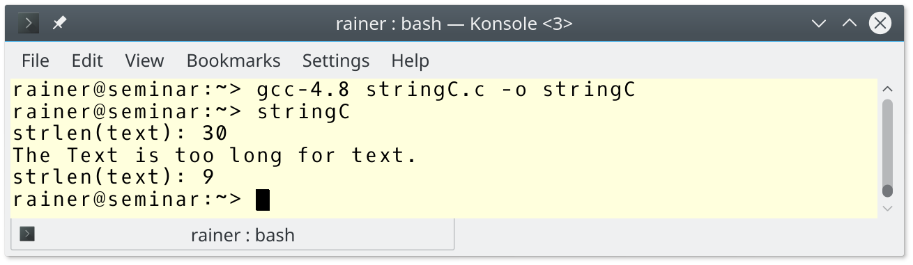The width and height of the screenshot is (913, 265).
Task: Click the terminal cursor block at prompt
Action: click(263, 200)
